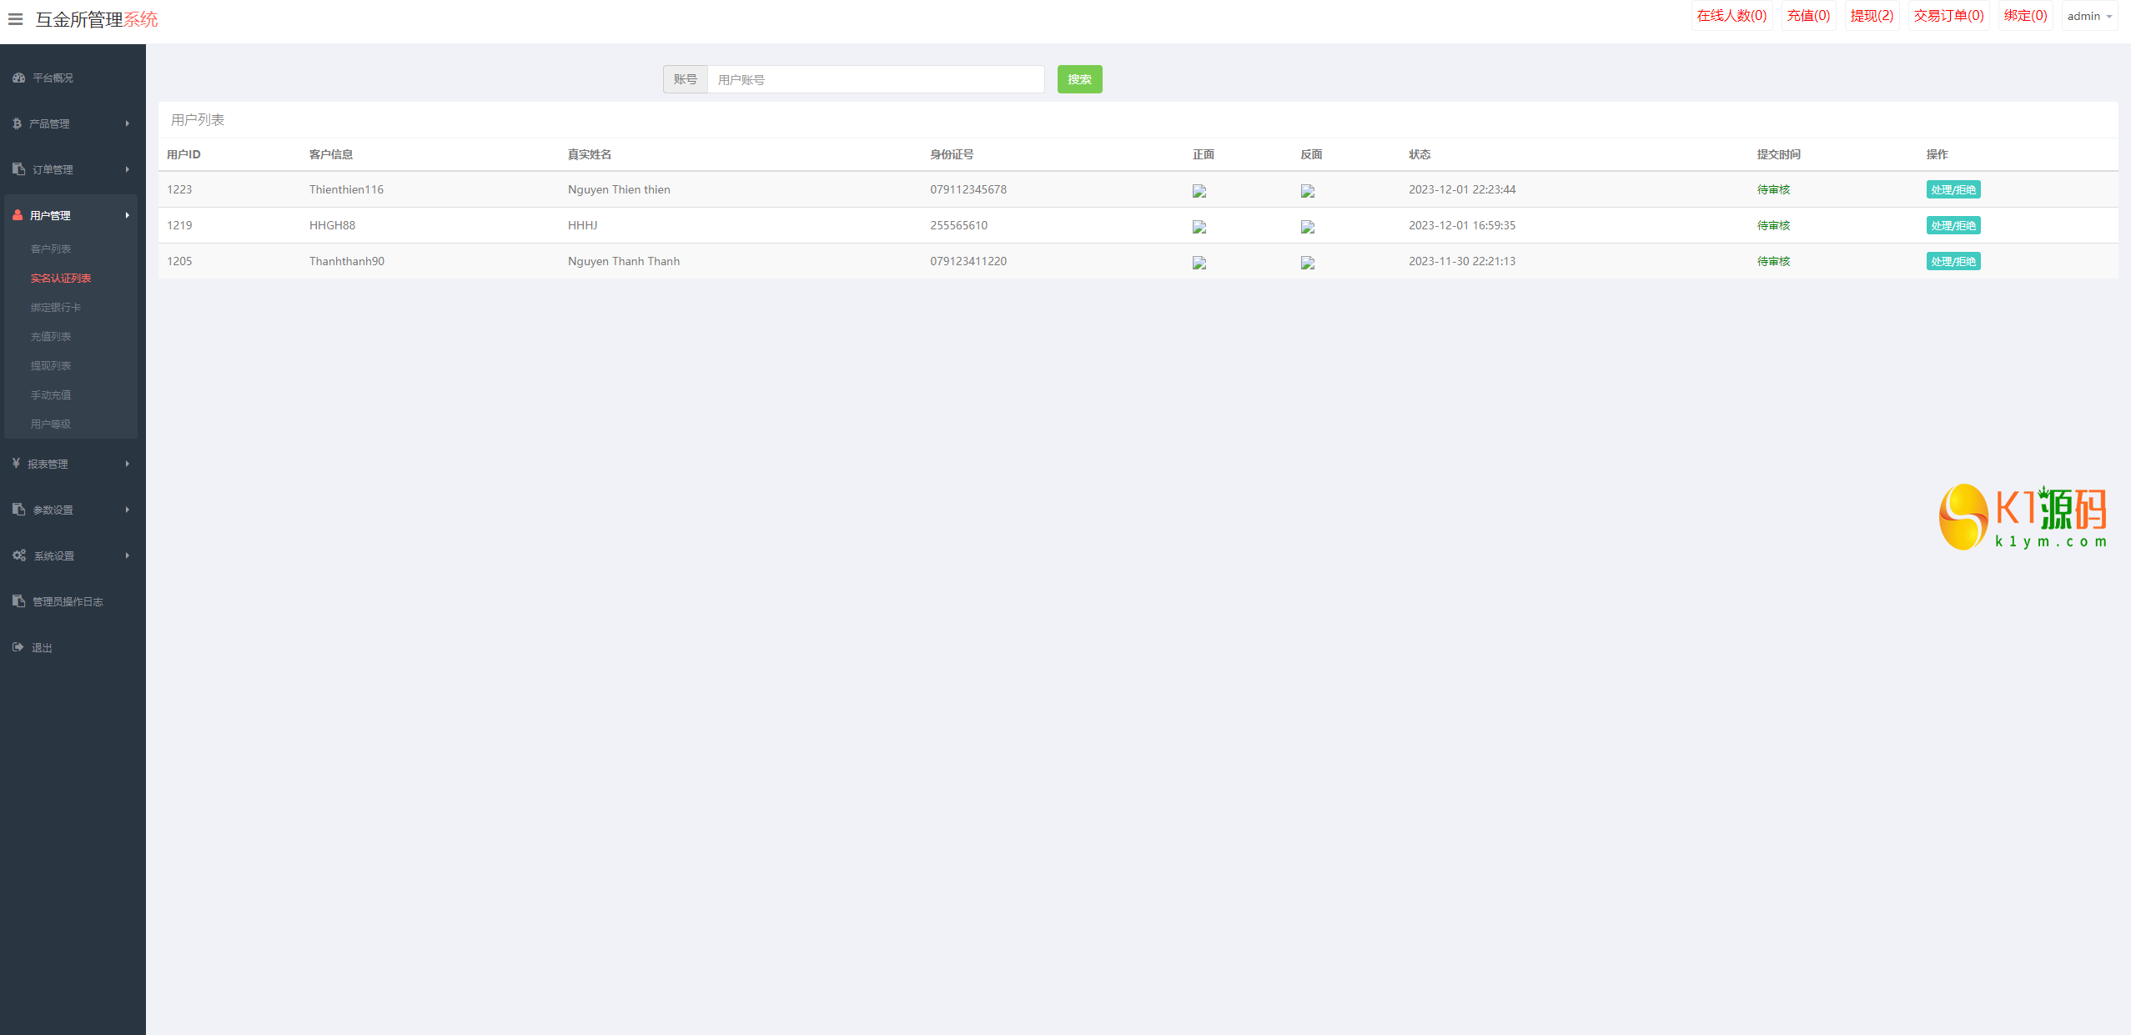Click the user icon beside 用户管理
Image resolution: width=2131 pixels, height=1035 pixels.
(18, 215)
